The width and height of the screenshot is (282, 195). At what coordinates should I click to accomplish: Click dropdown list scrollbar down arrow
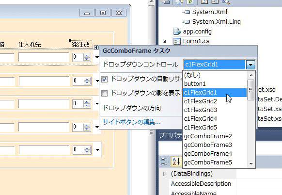(x=251, y=163)
